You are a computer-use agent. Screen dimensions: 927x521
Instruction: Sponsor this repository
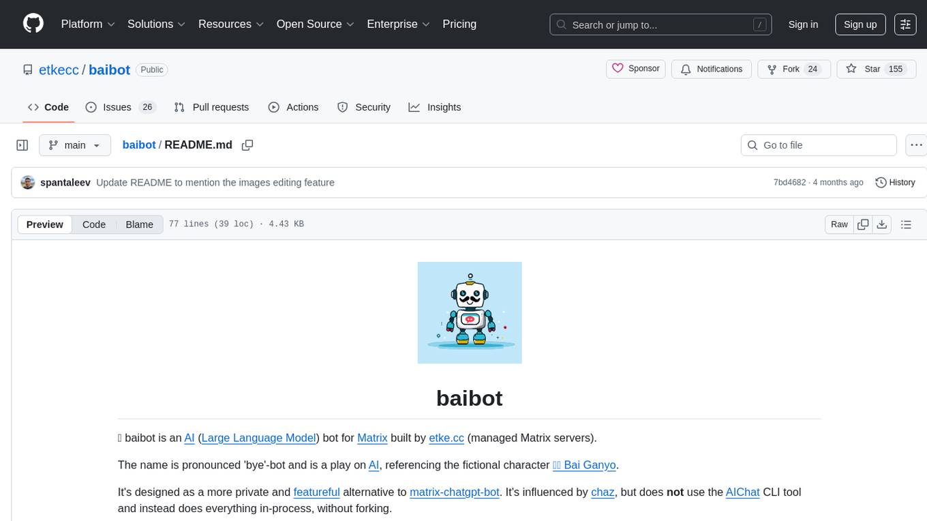[x=635, y=69]
